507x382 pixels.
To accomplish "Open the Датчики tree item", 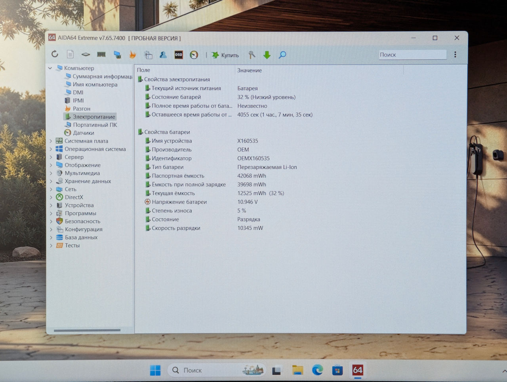I will click(79, 133).
